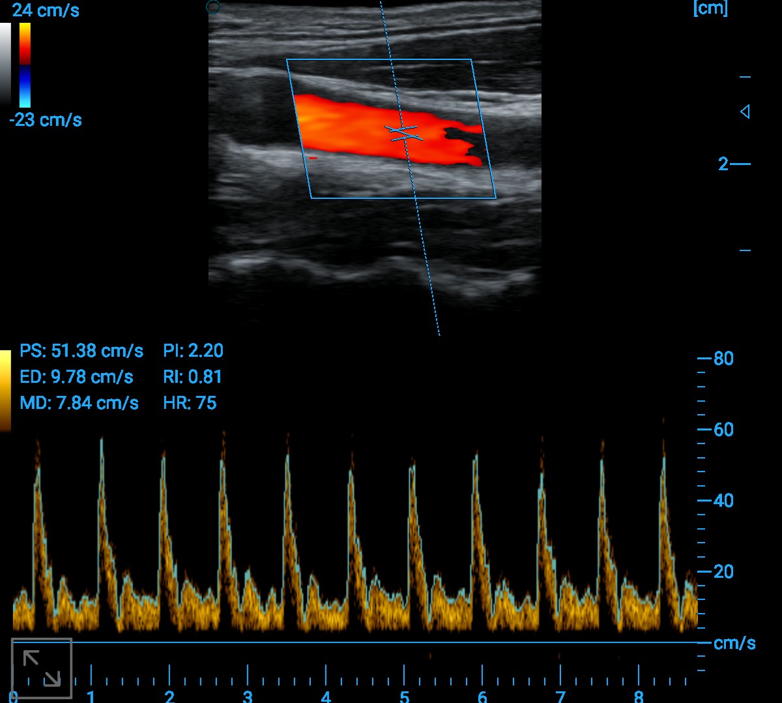Click the PS 51.38 cm/s measurement
Viewport: 782px width, 703px height.
(81, 351)
